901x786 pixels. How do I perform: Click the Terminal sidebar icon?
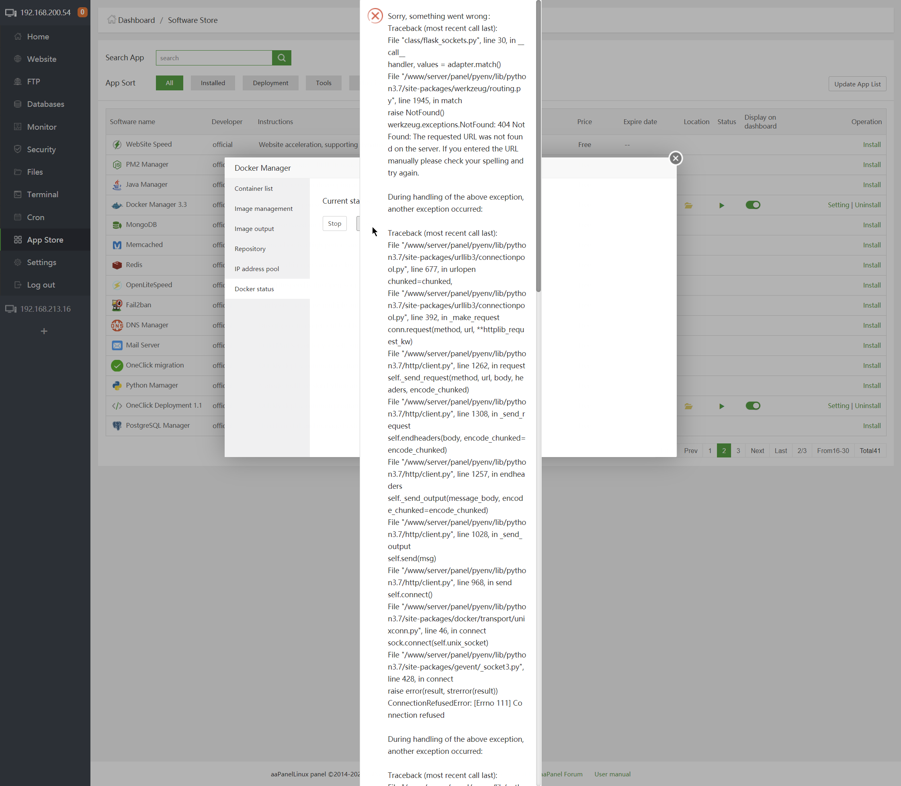pos(18,194)
